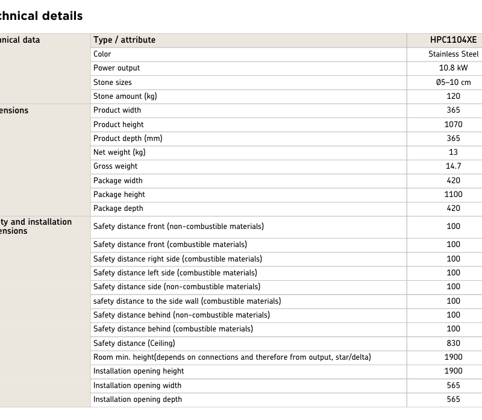Click the 'Stone amount (kg)' label

tap(125, 96)
